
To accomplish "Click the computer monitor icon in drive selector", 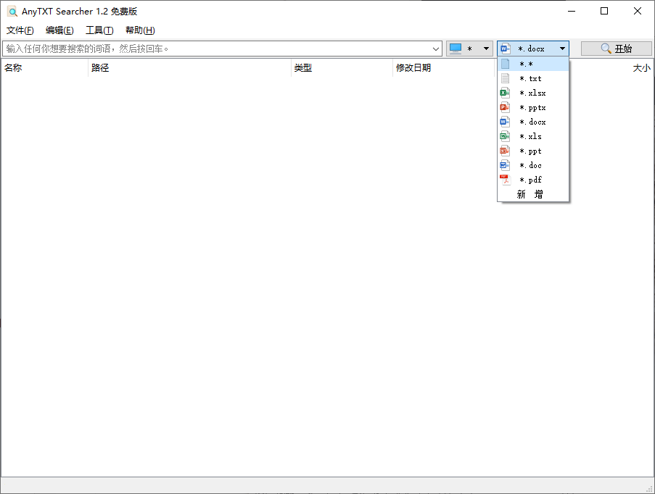I will point(456,49).
